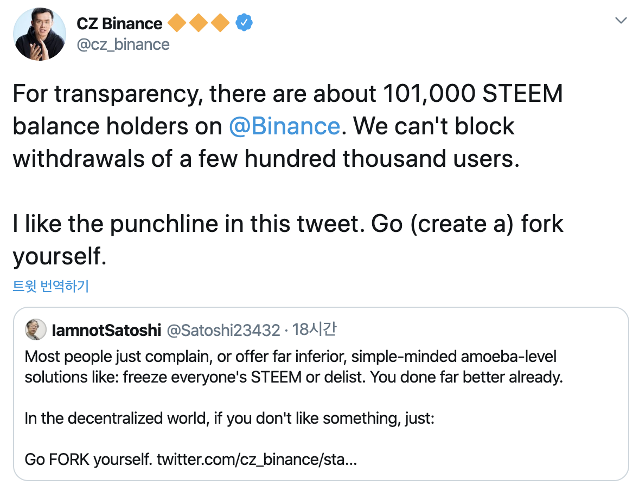The image size is (639, 492).
Task: Click the @cz_binance handle
Action: pos(123,44)
